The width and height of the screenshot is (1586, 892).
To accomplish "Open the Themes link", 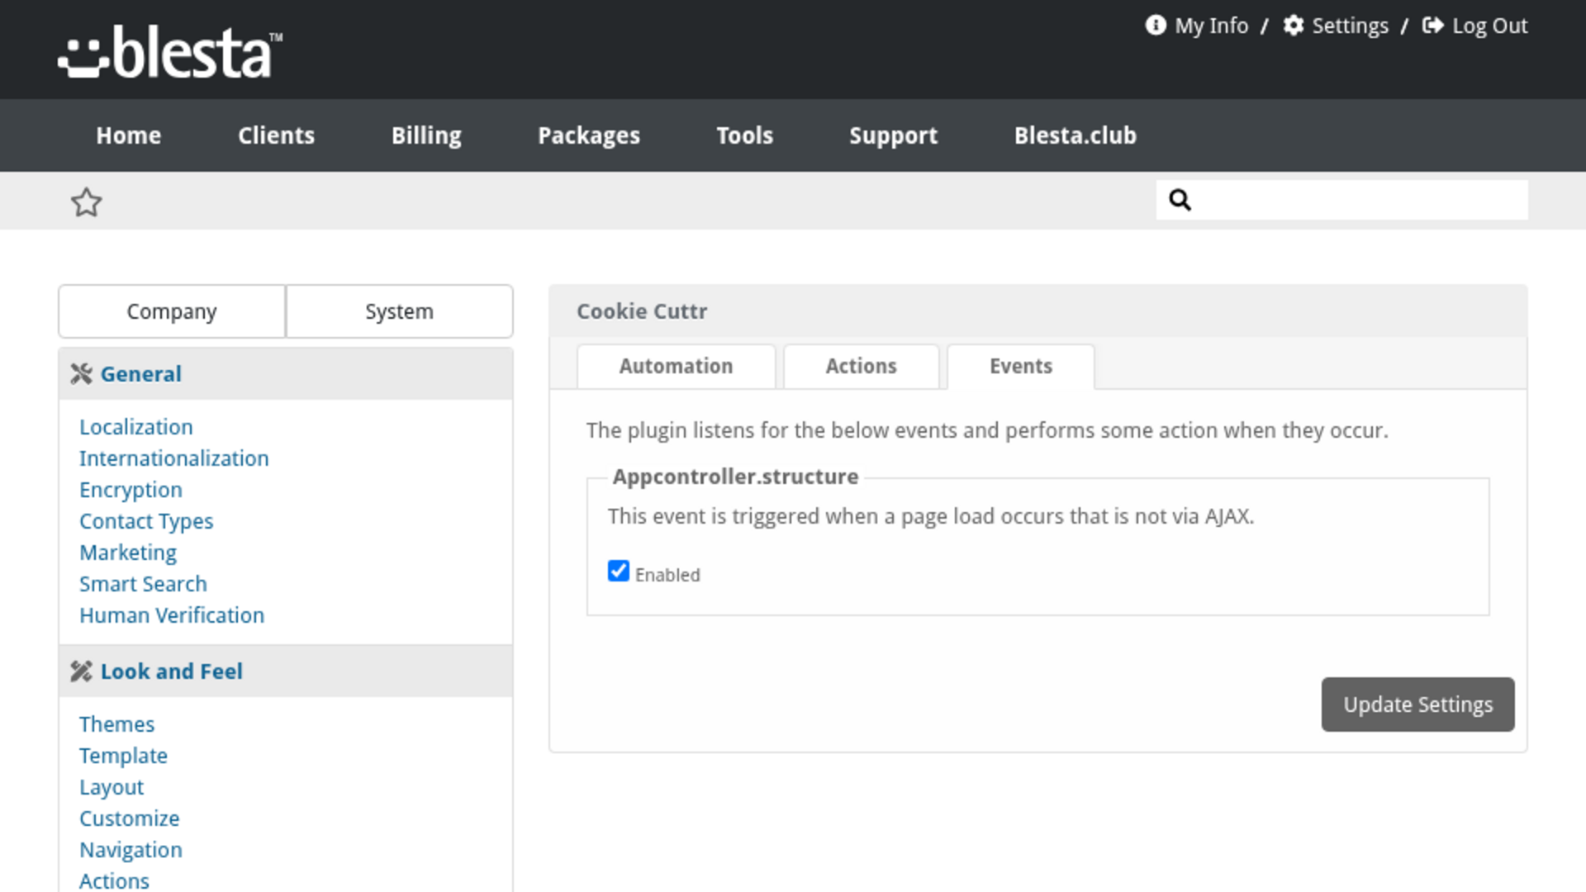I will click(x=116, y=724).
